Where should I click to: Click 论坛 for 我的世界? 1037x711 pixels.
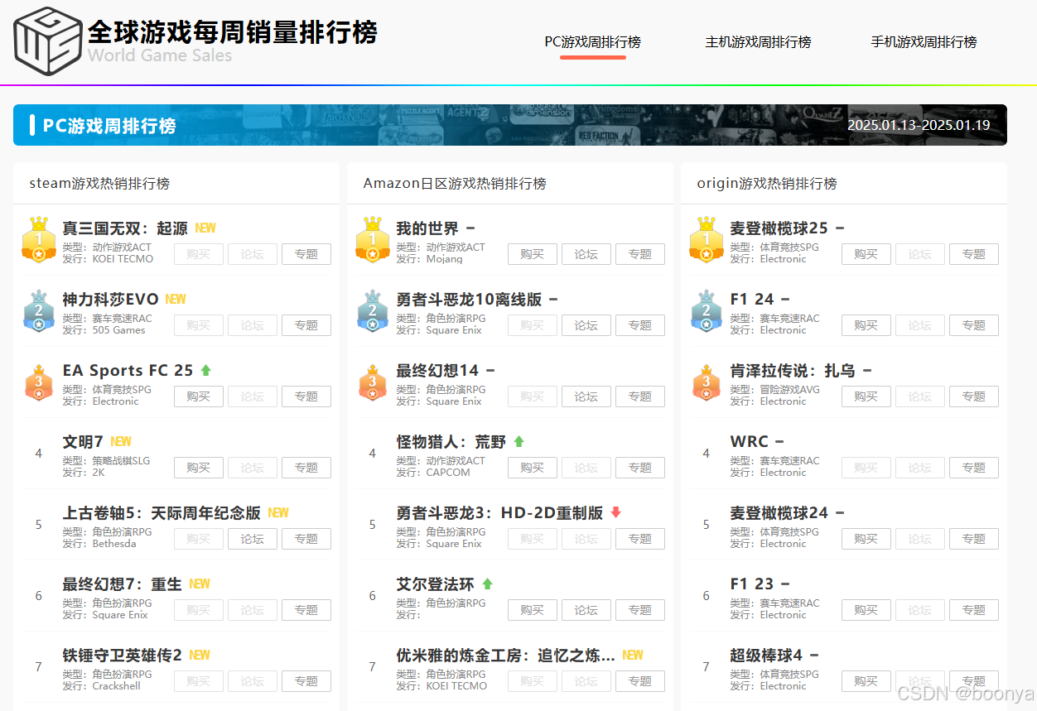coord(586,254)
